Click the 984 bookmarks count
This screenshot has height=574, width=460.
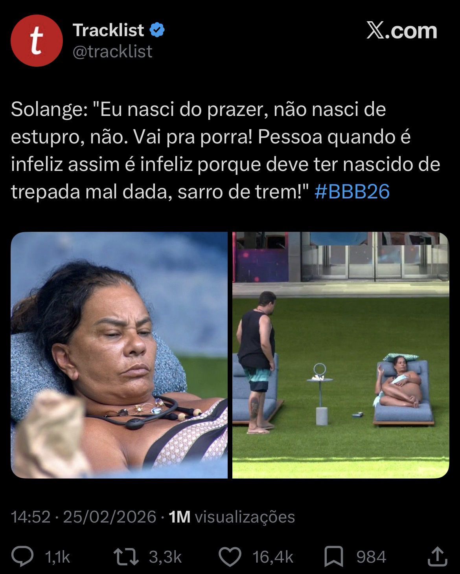pos(371,557)
